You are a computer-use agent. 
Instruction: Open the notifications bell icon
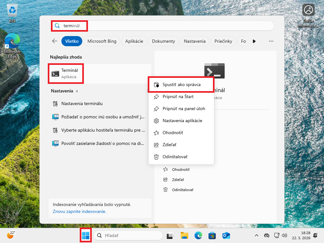(x=315, y=235)
